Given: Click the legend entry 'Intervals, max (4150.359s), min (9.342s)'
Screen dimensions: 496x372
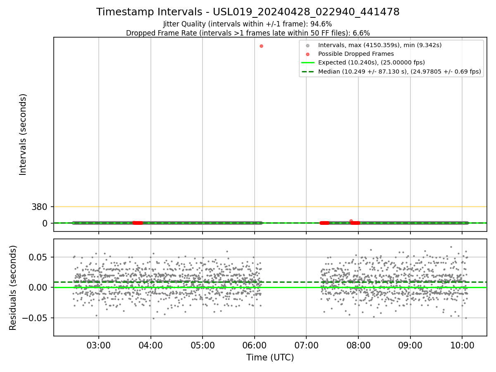Looking at the screenshot, I should [380, 45].
